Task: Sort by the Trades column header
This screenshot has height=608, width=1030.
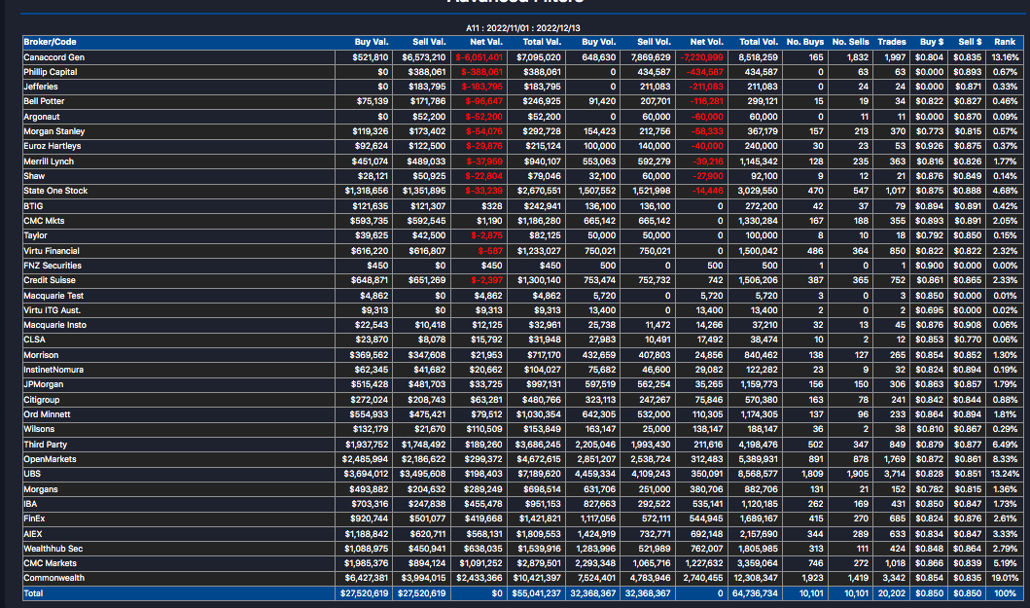Action: click(x=891, y=42)
